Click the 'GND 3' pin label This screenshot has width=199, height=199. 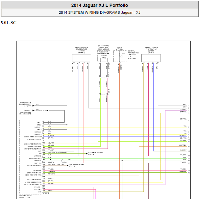(x=39, y=129)
